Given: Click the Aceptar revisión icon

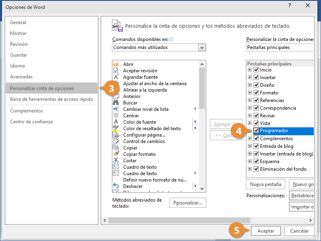Looking at the screenshot, I should coord(116,71).
